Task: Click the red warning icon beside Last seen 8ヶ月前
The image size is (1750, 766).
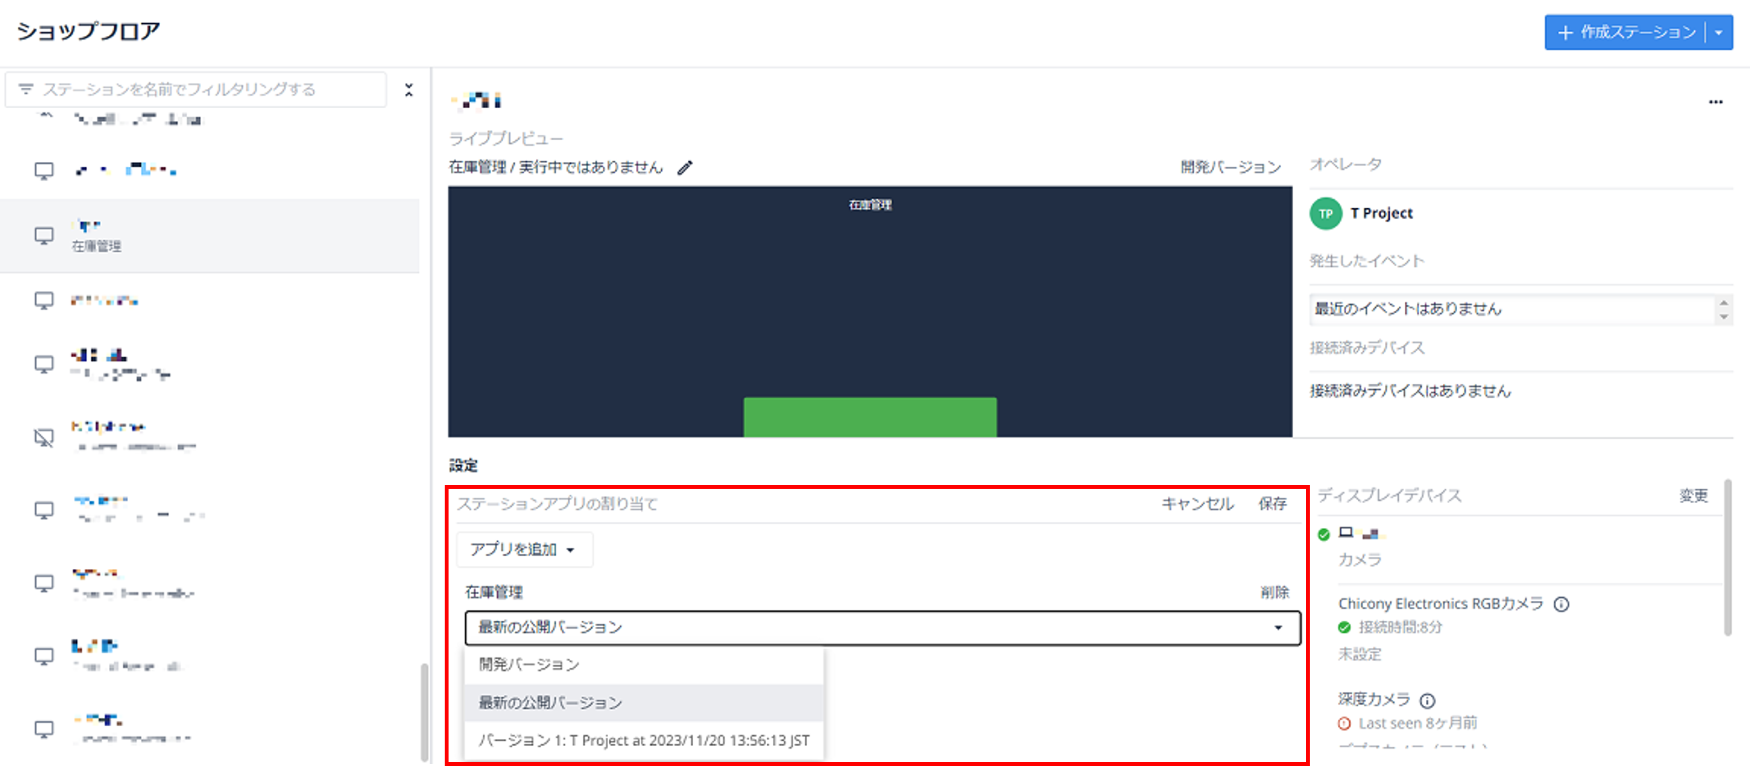Action: [x=1344, y=724]
